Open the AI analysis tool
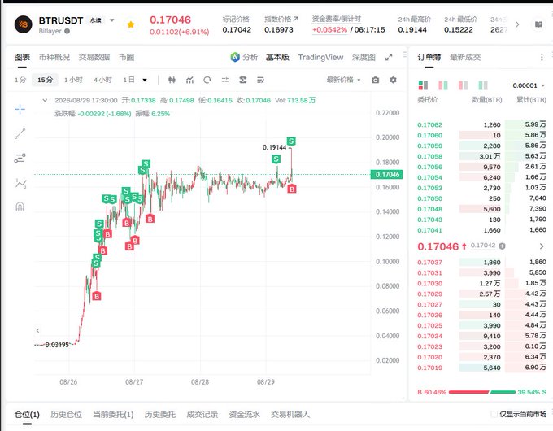553x431 pixels. tap(244, 57)
